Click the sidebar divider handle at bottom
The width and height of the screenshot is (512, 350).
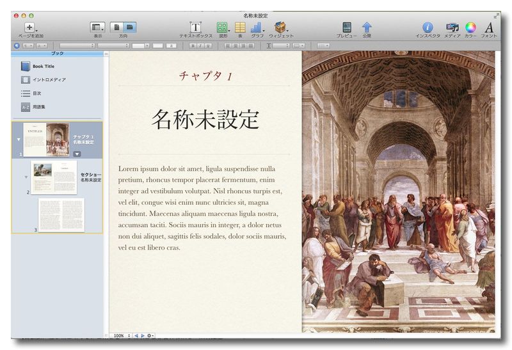click(x=106, y=336)
